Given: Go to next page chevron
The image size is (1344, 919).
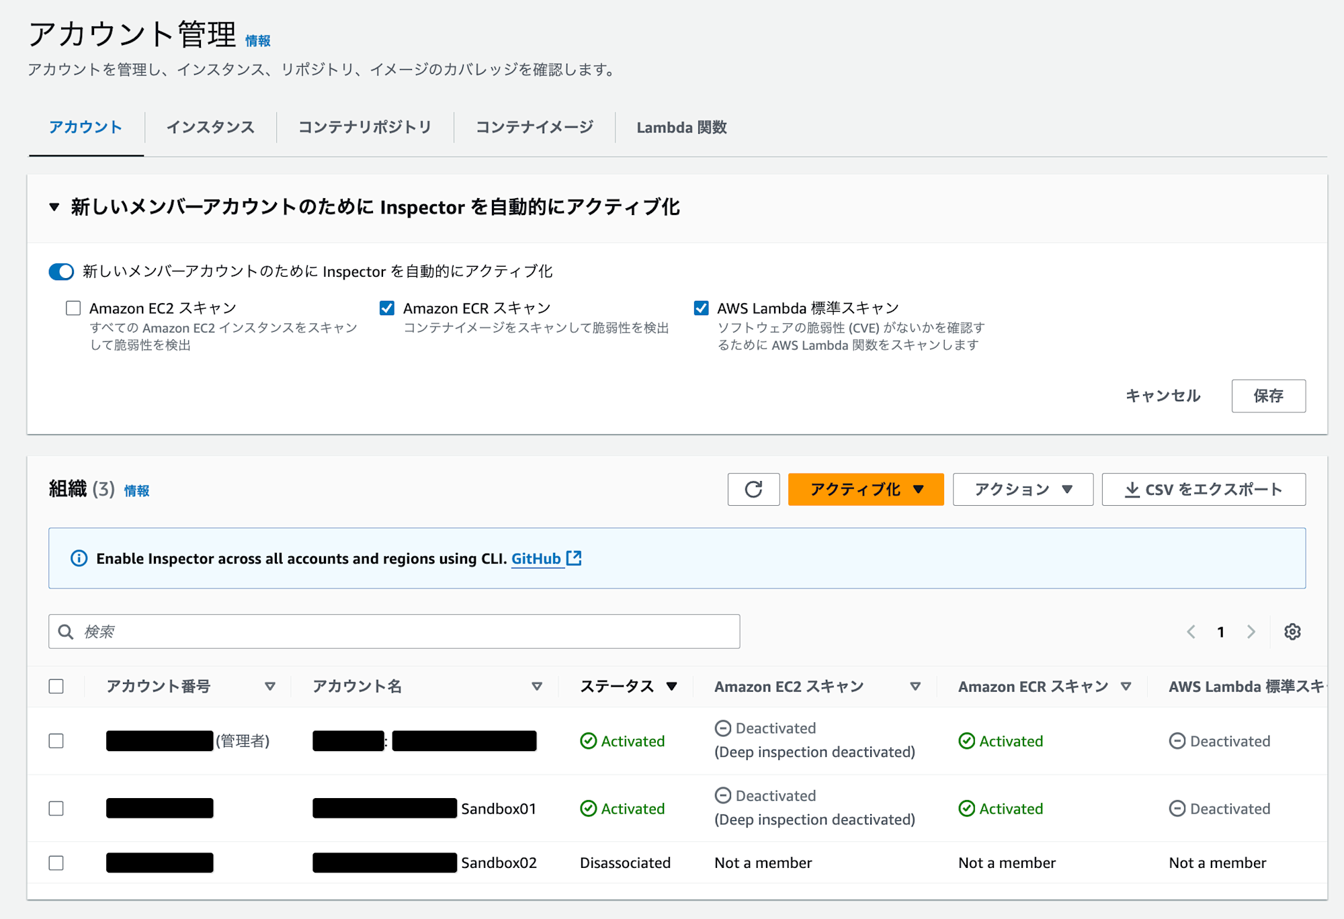Looking at the screenshot, I should coord(1251,631).
